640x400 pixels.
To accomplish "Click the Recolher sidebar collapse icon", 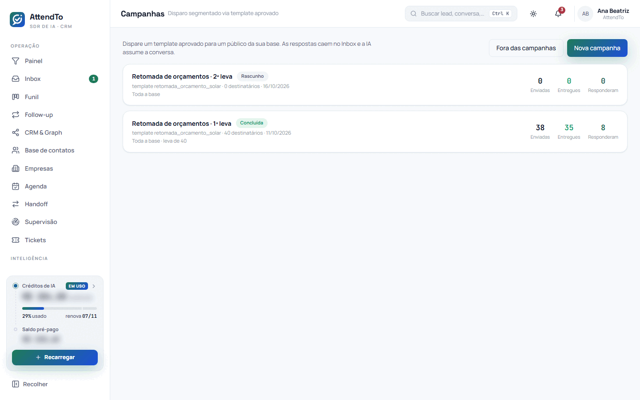I will (x=16, y=384).
